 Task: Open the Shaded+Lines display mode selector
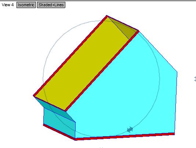tap(51, 5)
